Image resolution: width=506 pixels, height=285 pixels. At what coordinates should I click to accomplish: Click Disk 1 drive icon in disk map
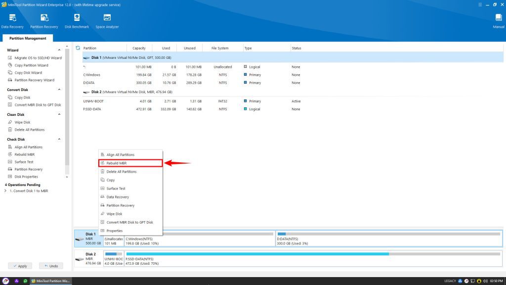point(80,239)
